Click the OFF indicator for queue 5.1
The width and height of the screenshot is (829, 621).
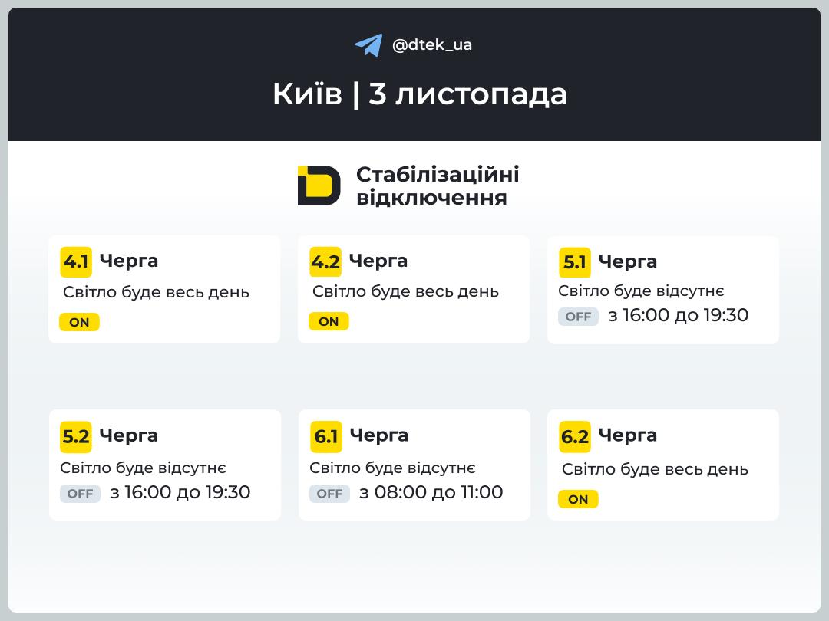(578, 317)
